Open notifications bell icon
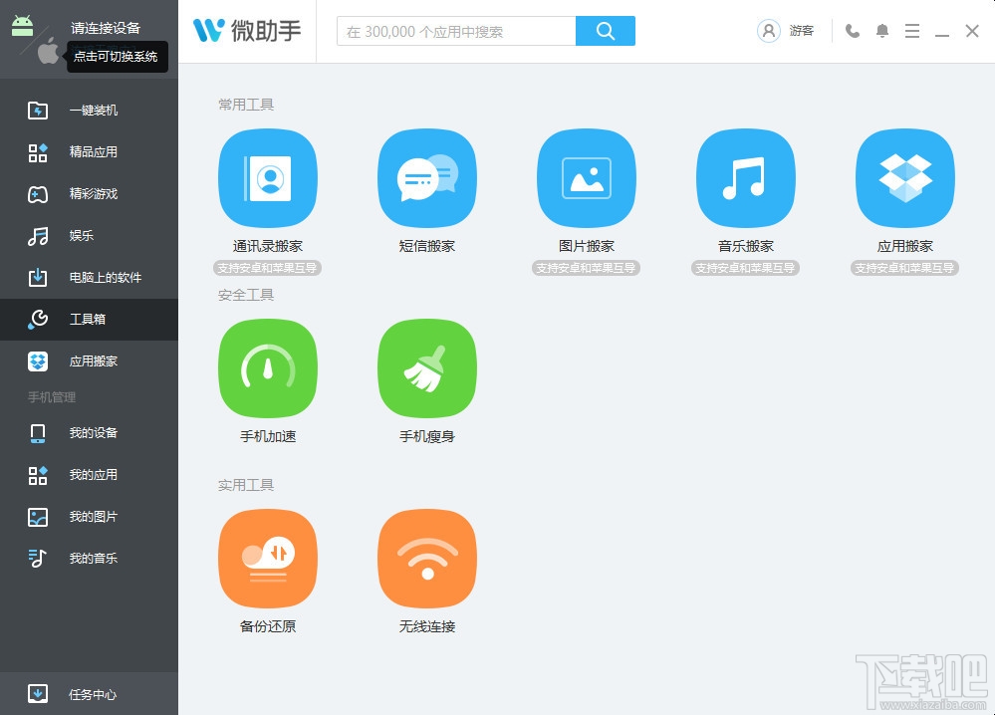This screenshot has width=995, height=715. 882,31
